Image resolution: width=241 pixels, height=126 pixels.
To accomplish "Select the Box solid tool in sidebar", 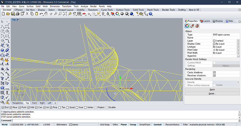I will tap(2, 50).
